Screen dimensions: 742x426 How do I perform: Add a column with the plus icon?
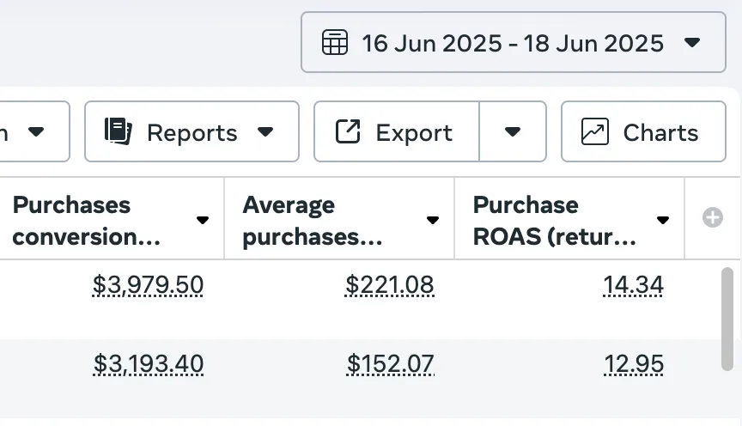pos(712,218)
